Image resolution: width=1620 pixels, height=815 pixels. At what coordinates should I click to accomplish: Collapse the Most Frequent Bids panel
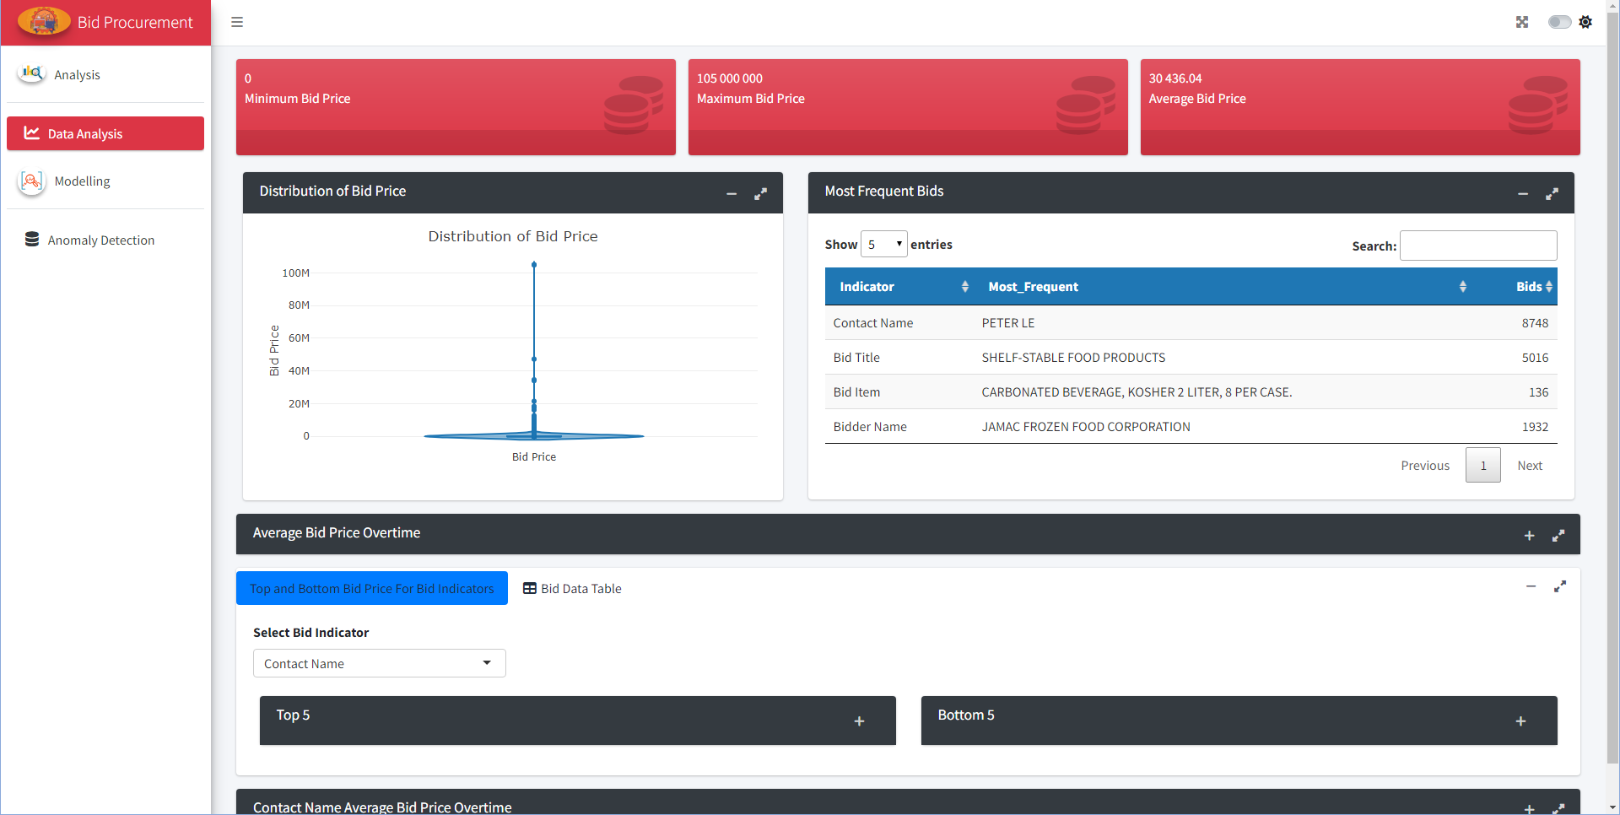point(1523,194)
